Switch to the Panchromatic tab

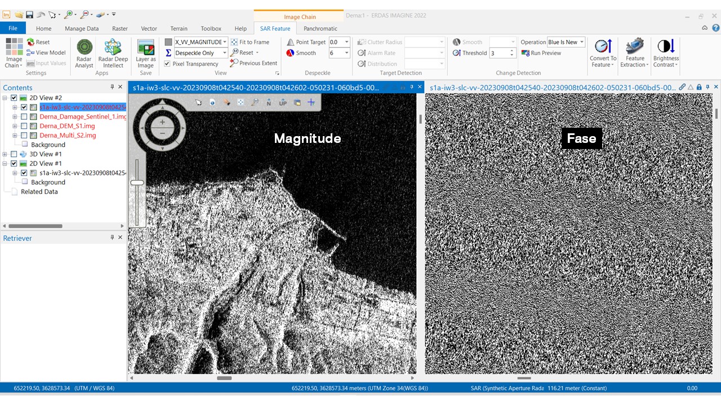pos(320,29)
